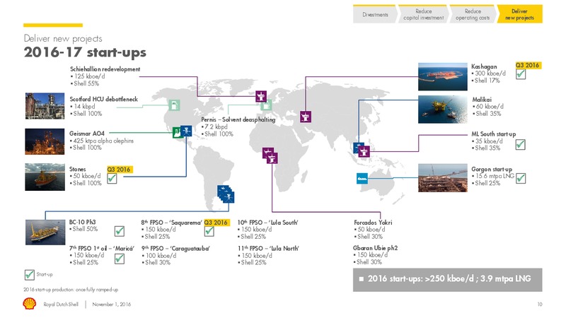Click the 'Deliver new projects' subtitle
This screenshot has height=318, width=566.
(63, 39)
